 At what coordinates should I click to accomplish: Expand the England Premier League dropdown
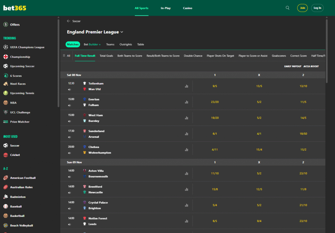click(x=122, y=32)
